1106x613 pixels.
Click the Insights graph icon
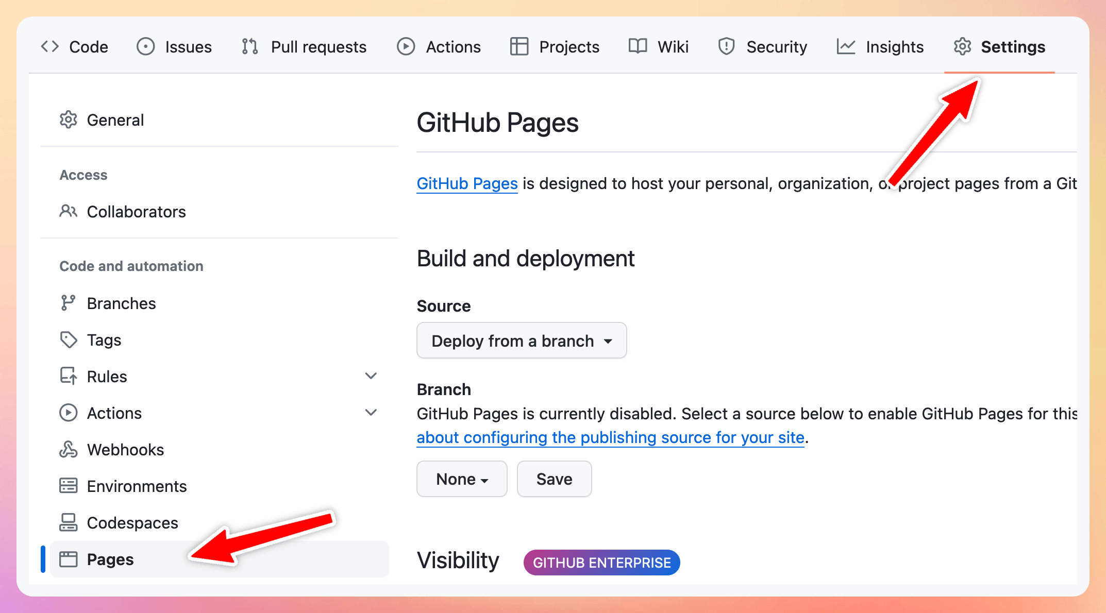(846, 46)
